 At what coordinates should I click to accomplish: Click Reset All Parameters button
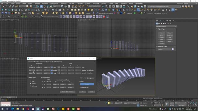[67, 92]
